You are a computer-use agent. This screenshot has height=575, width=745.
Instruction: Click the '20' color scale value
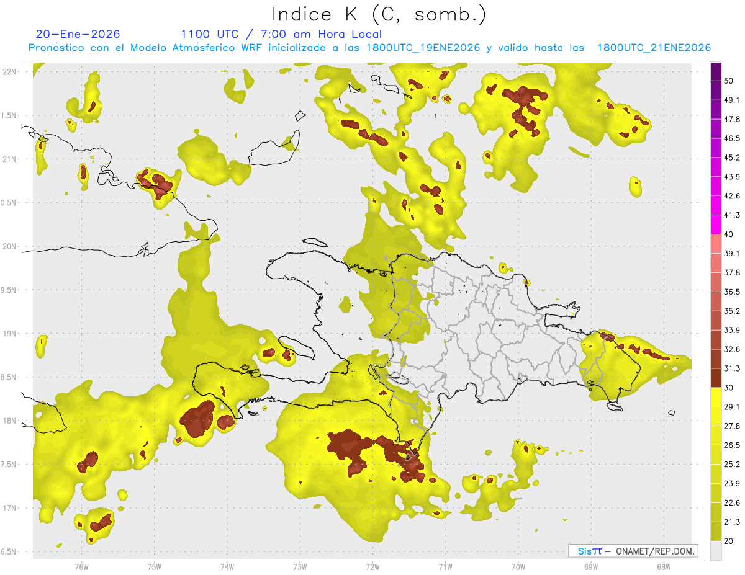coord(729,542)
